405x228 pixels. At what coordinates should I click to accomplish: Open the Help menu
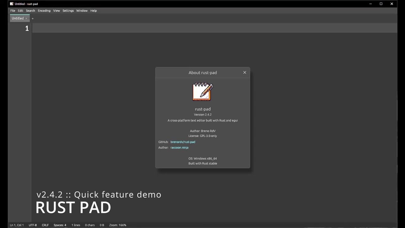point(93,10)
